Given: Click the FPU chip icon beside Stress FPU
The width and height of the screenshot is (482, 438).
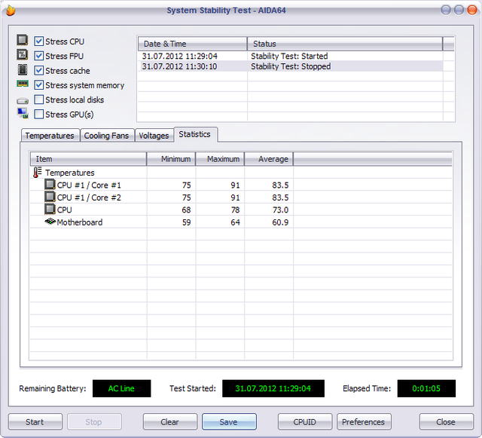Looking at the screenshot, I should [23, 56].
